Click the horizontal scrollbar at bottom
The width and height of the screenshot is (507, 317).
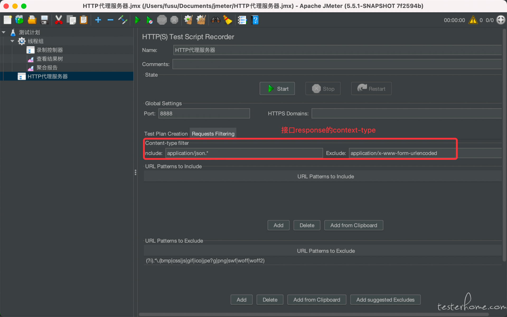[x=314, y=314]
